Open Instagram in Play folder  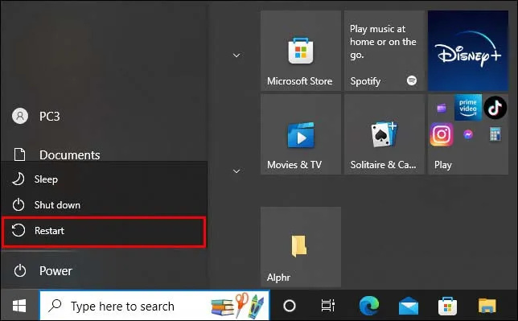click(x=442, y=134)
